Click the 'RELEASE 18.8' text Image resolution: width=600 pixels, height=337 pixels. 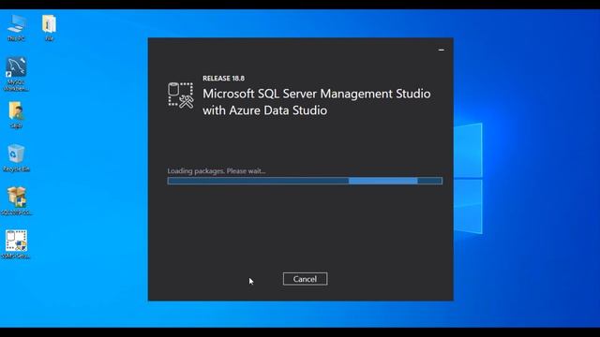pos(223,79)
